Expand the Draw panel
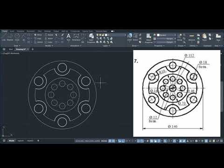The height and width of the screenshot is (168, 224). point(17,46)
